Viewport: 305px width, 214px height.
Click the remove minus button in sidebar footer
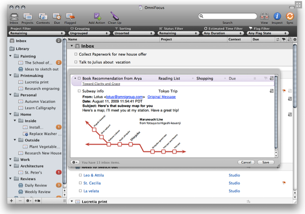[x=20, y=201]
